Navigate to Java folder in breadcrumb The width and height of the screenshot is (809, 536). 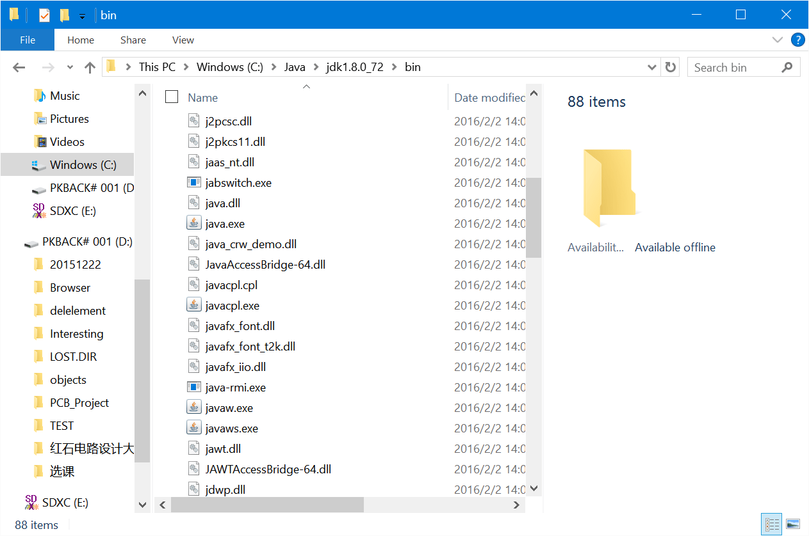click(295, 67)
